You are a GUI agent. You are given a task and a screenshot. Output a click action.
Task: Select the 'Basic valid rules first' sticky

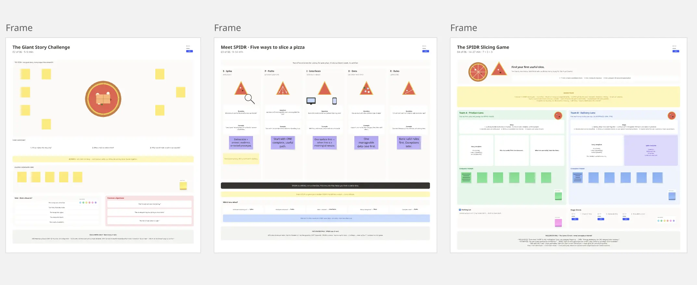coord(409,143)
